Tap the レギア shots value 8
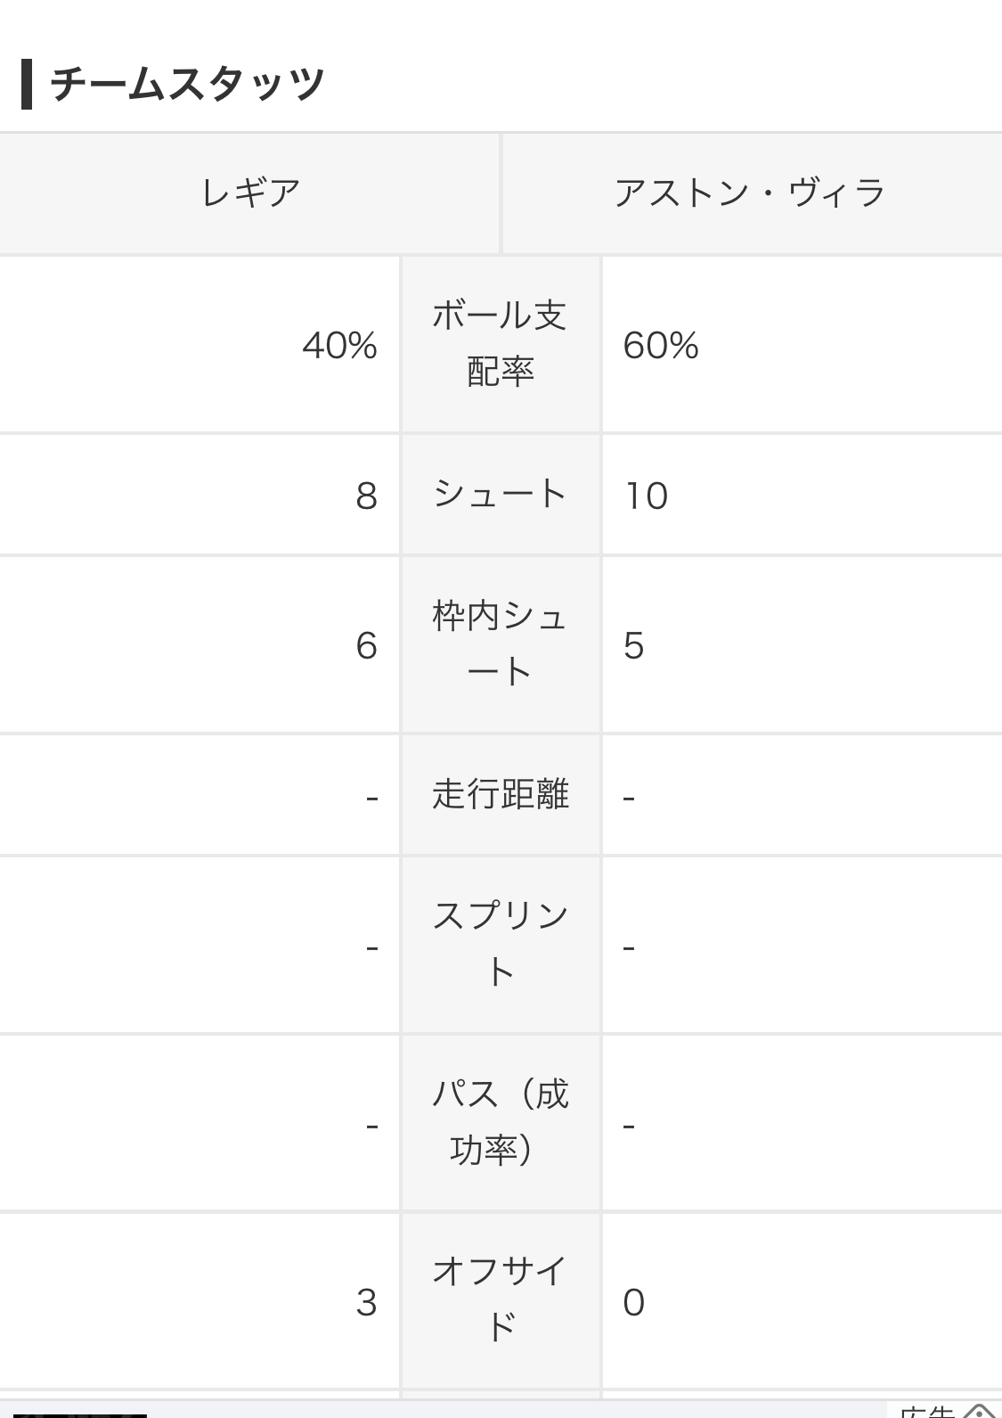The width and height of the screenshot is (1002, 1418). point(366,496)
